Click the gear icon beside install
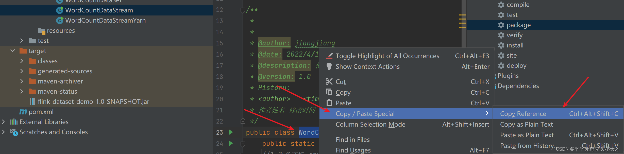The width and height of the screenshot is (624, 154). [501, 45]
